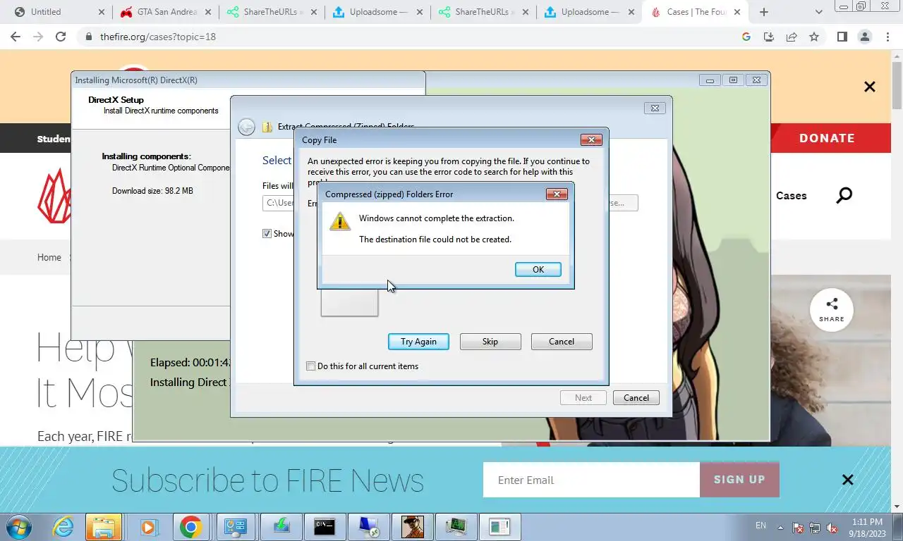Click muted volume tray icon
Viewport: 903px width, 541px height.
pos(832,528)
